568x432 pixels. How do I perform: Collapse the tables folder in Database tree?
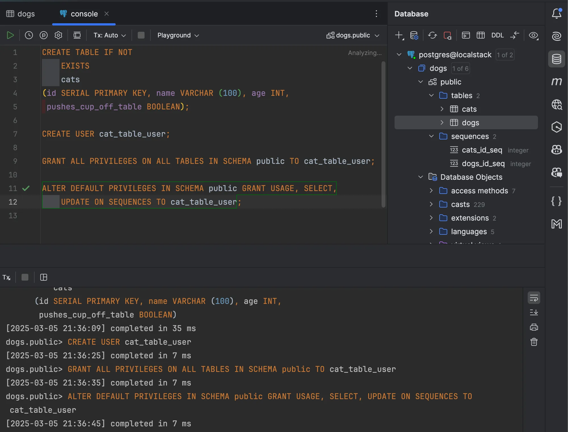coord(431,96)
